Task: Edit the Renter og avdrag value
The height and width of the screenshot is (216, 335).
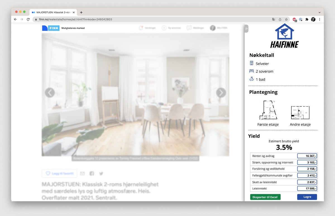Action: click(307, 156)
